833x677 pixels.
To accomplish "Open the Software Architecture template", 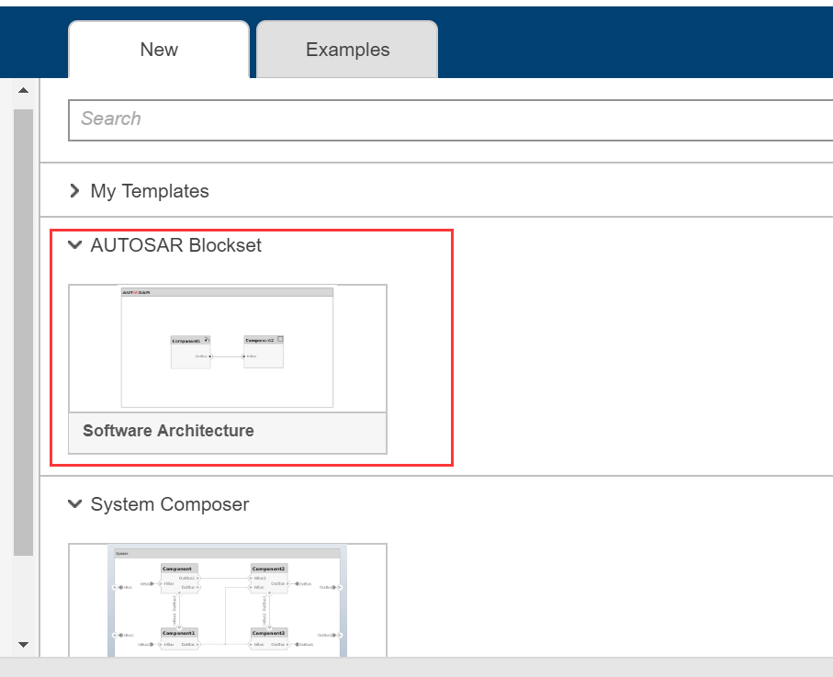I will click(x=227, y=347).
